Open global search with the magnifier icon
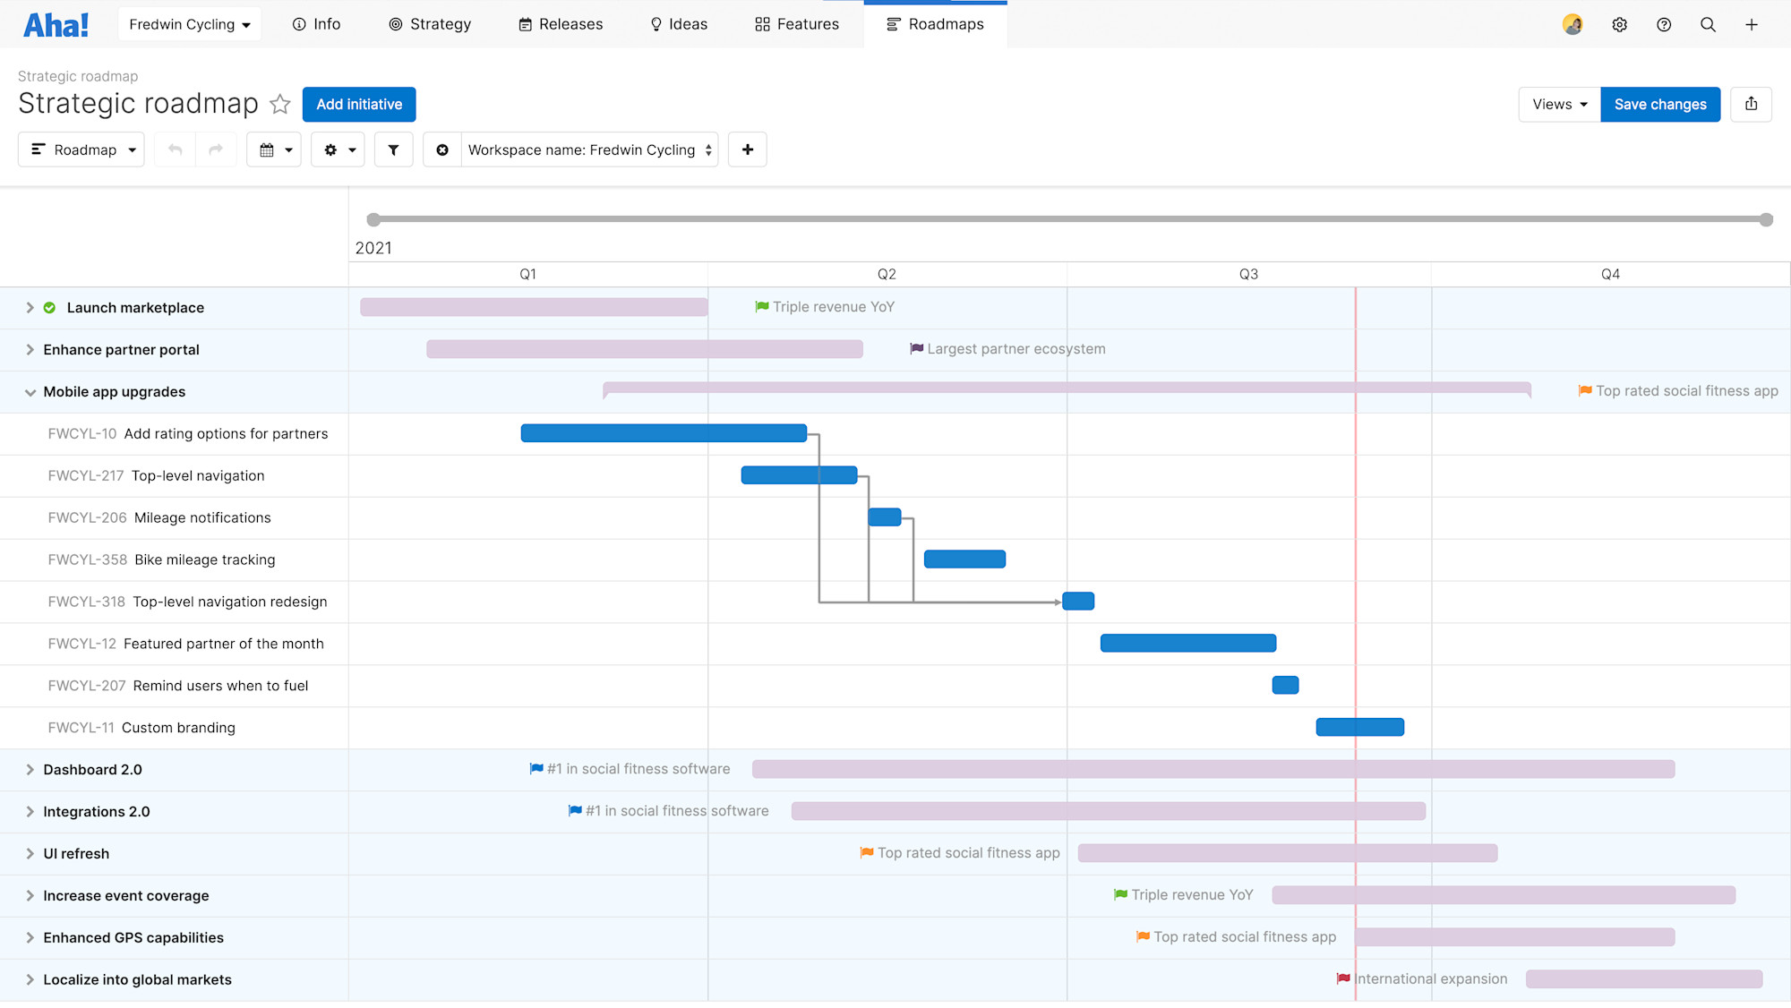This screenshot has height=1008, width=1791. point(1709,24)
